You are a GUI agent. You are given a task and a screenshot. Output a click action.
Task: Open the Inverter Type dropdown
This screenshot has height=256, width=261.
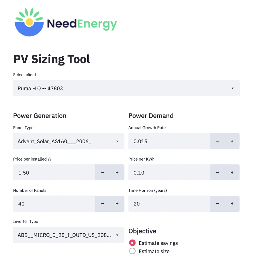coord(68,235)
